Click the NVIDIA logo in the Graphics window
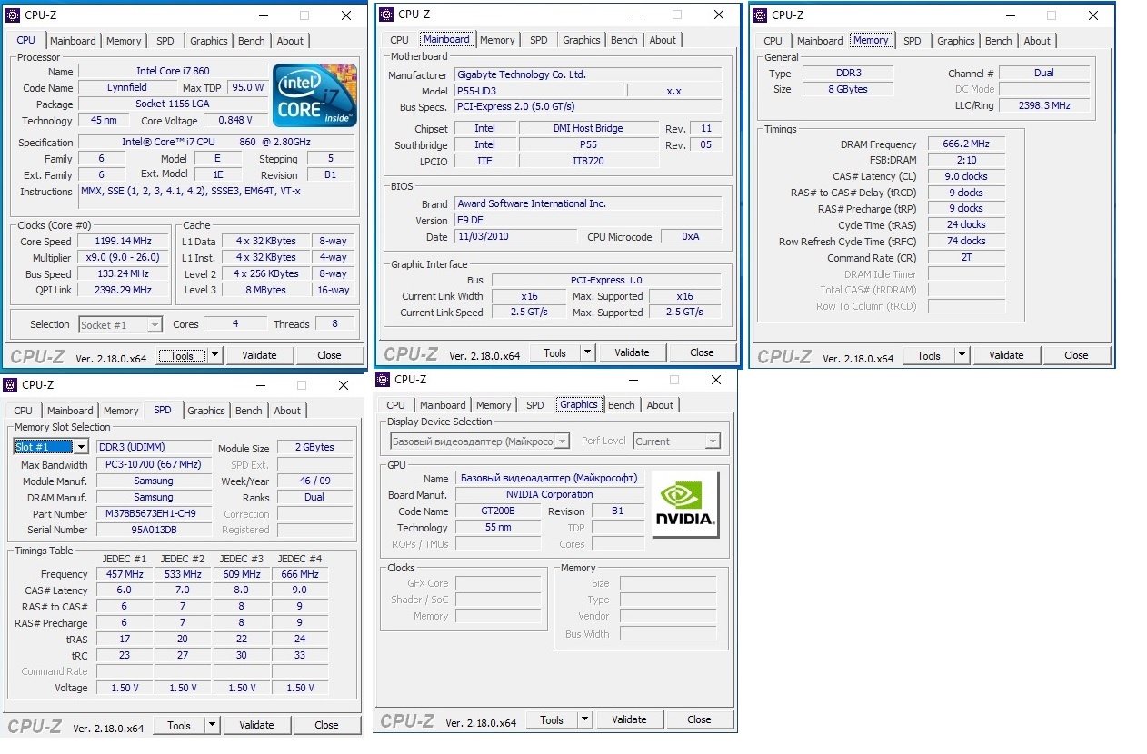Image resolution: width=1147 pixels, height=754 pixels. (x=684, y=504)
